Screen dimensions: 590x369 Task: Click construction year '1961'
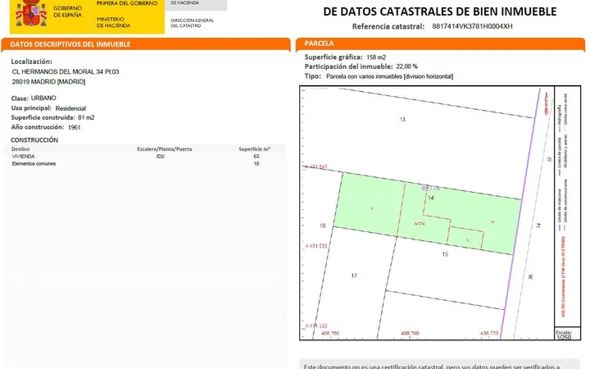click(x=74, y=127)
